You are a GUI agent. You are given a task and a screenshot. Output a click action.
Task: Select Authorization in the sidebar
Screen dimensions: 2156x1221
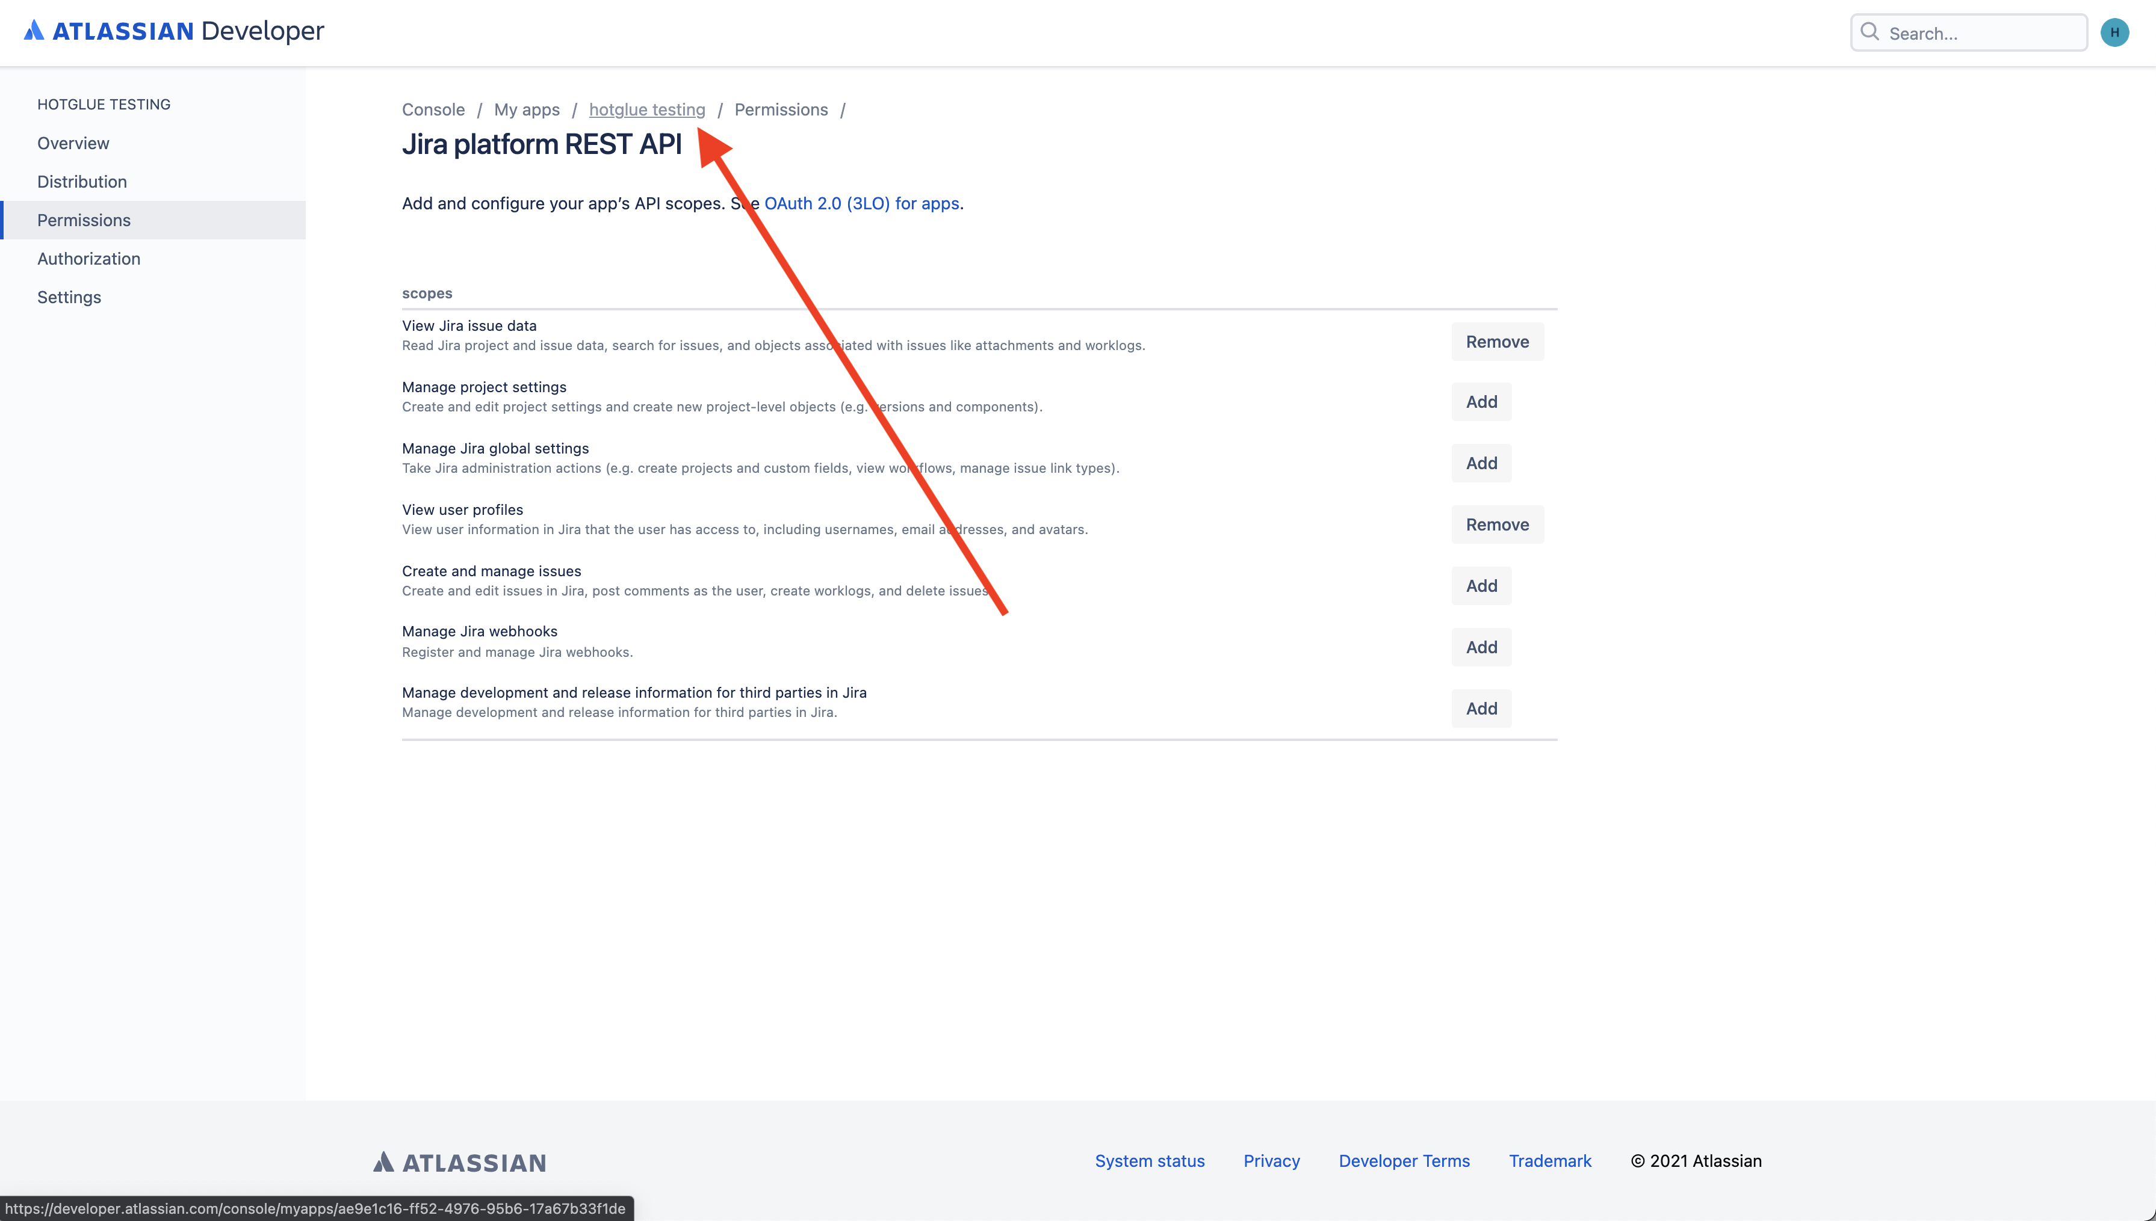pos(89,259)
